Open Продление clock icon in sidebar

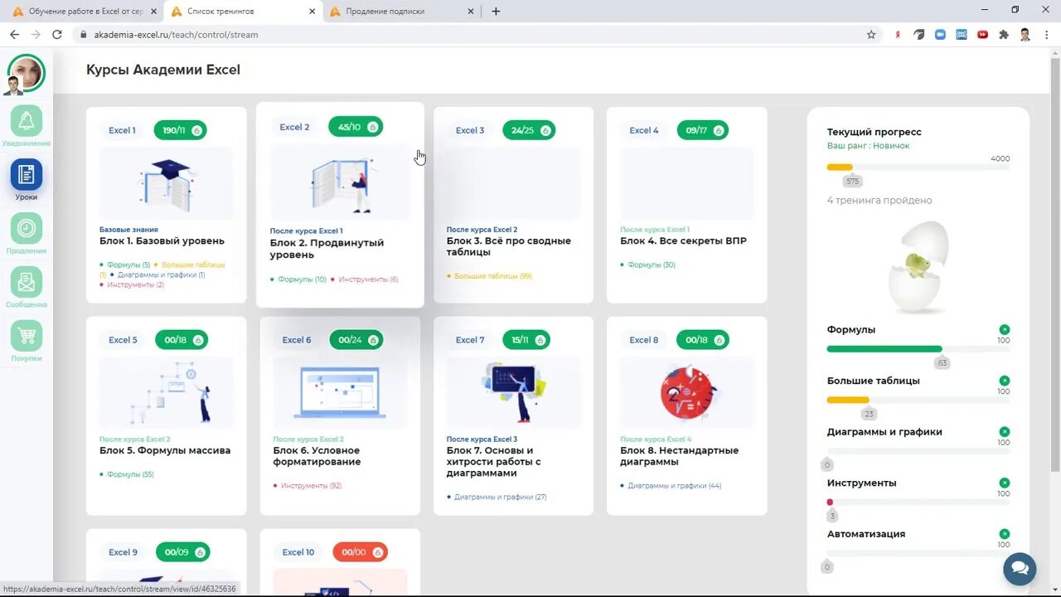pyautogui.click(x=27, y=228)
